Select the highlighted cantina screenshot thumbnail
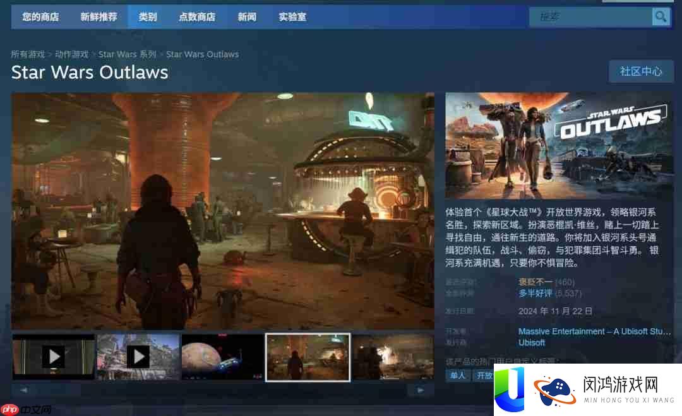The width and height of the screenshot is (682, 416). pos(308,357)
